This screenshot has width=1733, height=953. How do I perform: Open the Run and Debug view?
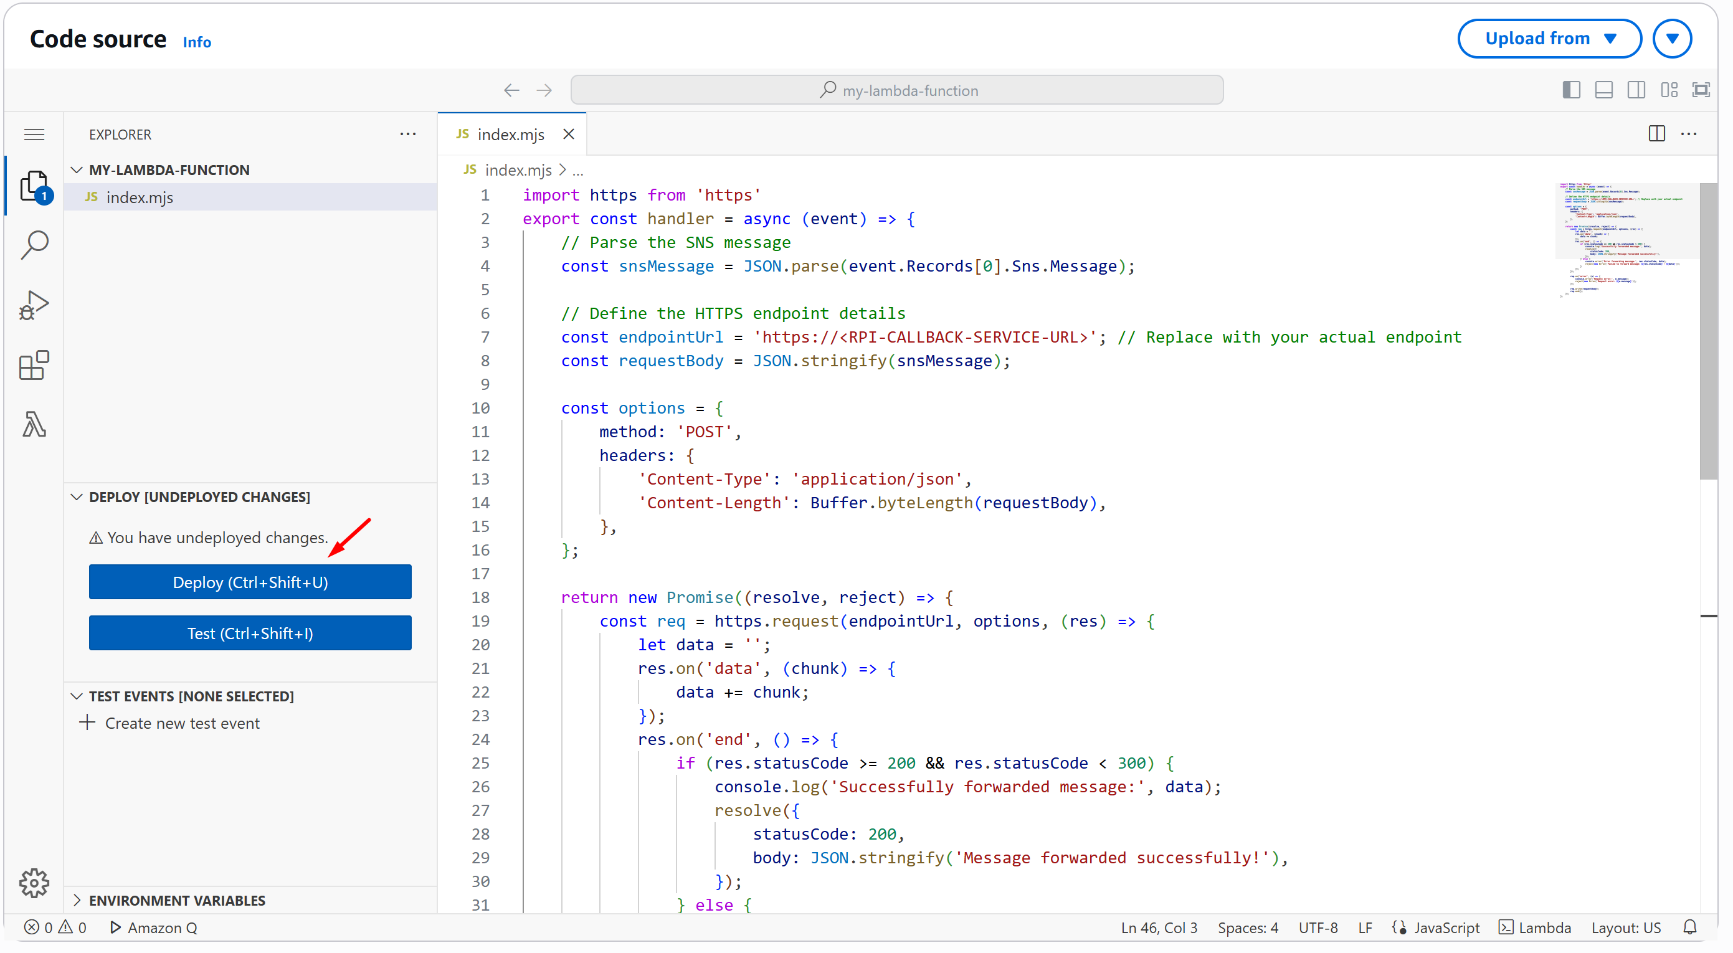pos(34,305)
